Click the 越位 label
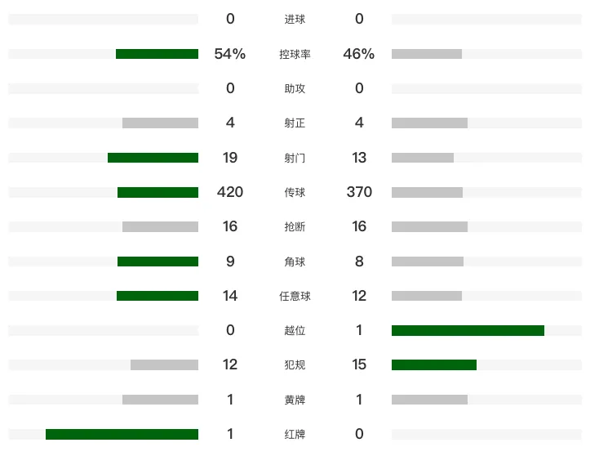Screen dimensions: 599x465 tap(295, 330)
